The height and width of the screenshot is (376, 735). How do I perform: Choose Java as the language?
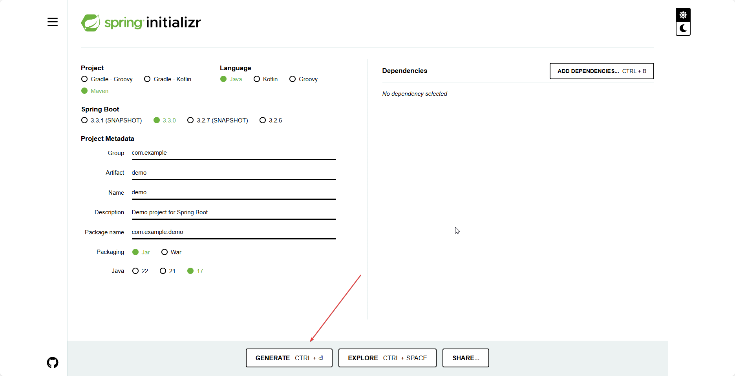click(231, 79)
